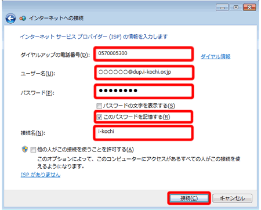
Task: Allow other people to use this connection
Action: point(33,150)
